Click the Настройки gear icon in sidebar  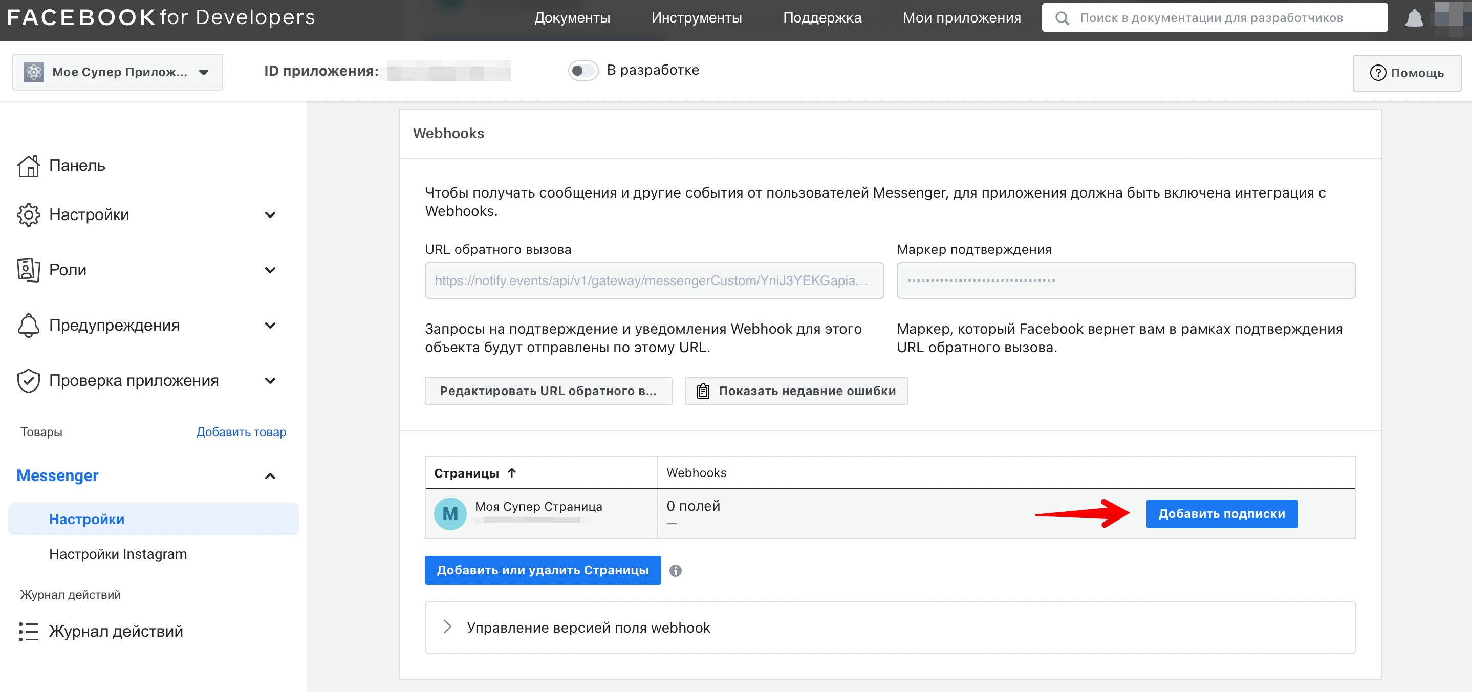(x=28, y=215)
